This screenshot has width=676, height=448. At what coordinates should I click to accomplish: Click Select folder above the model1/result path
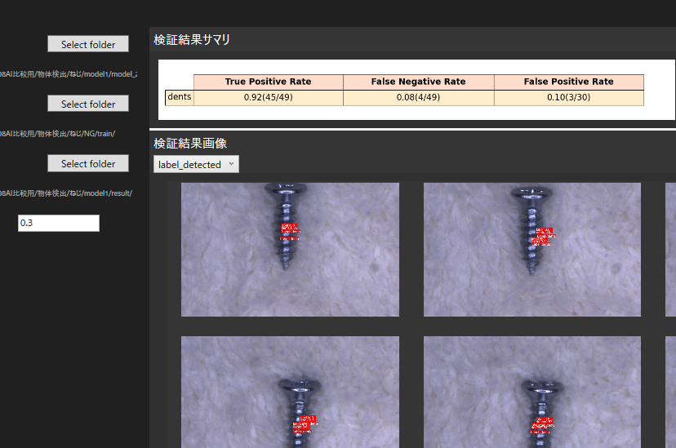(x=88, y=163)
